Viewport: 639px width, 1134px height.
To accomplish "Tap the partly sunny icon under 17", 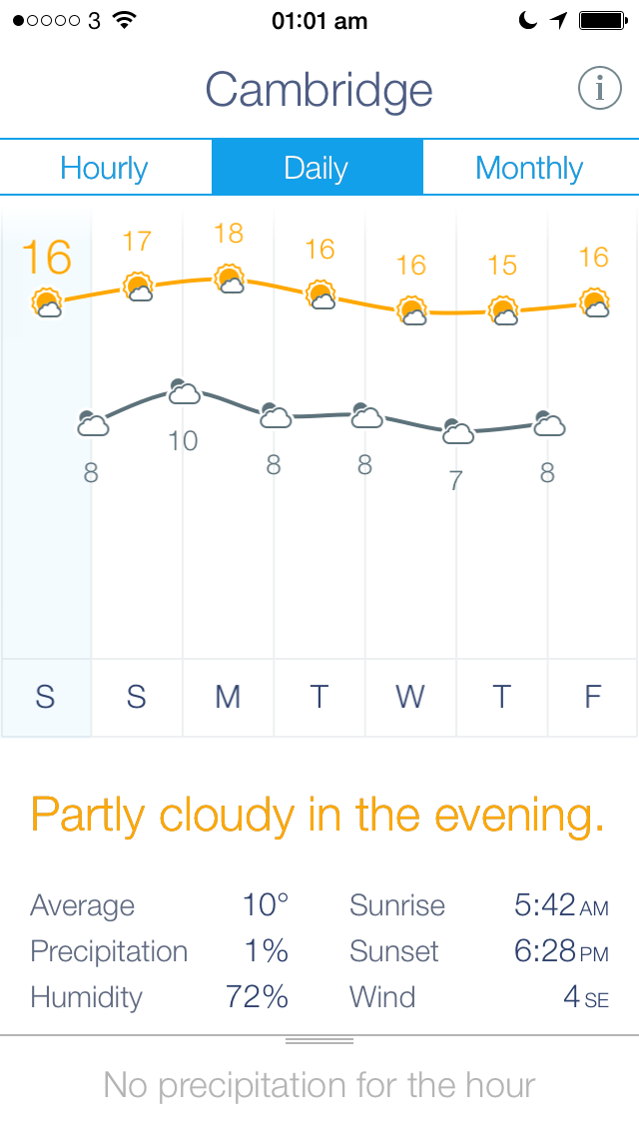I will (138, 287).
